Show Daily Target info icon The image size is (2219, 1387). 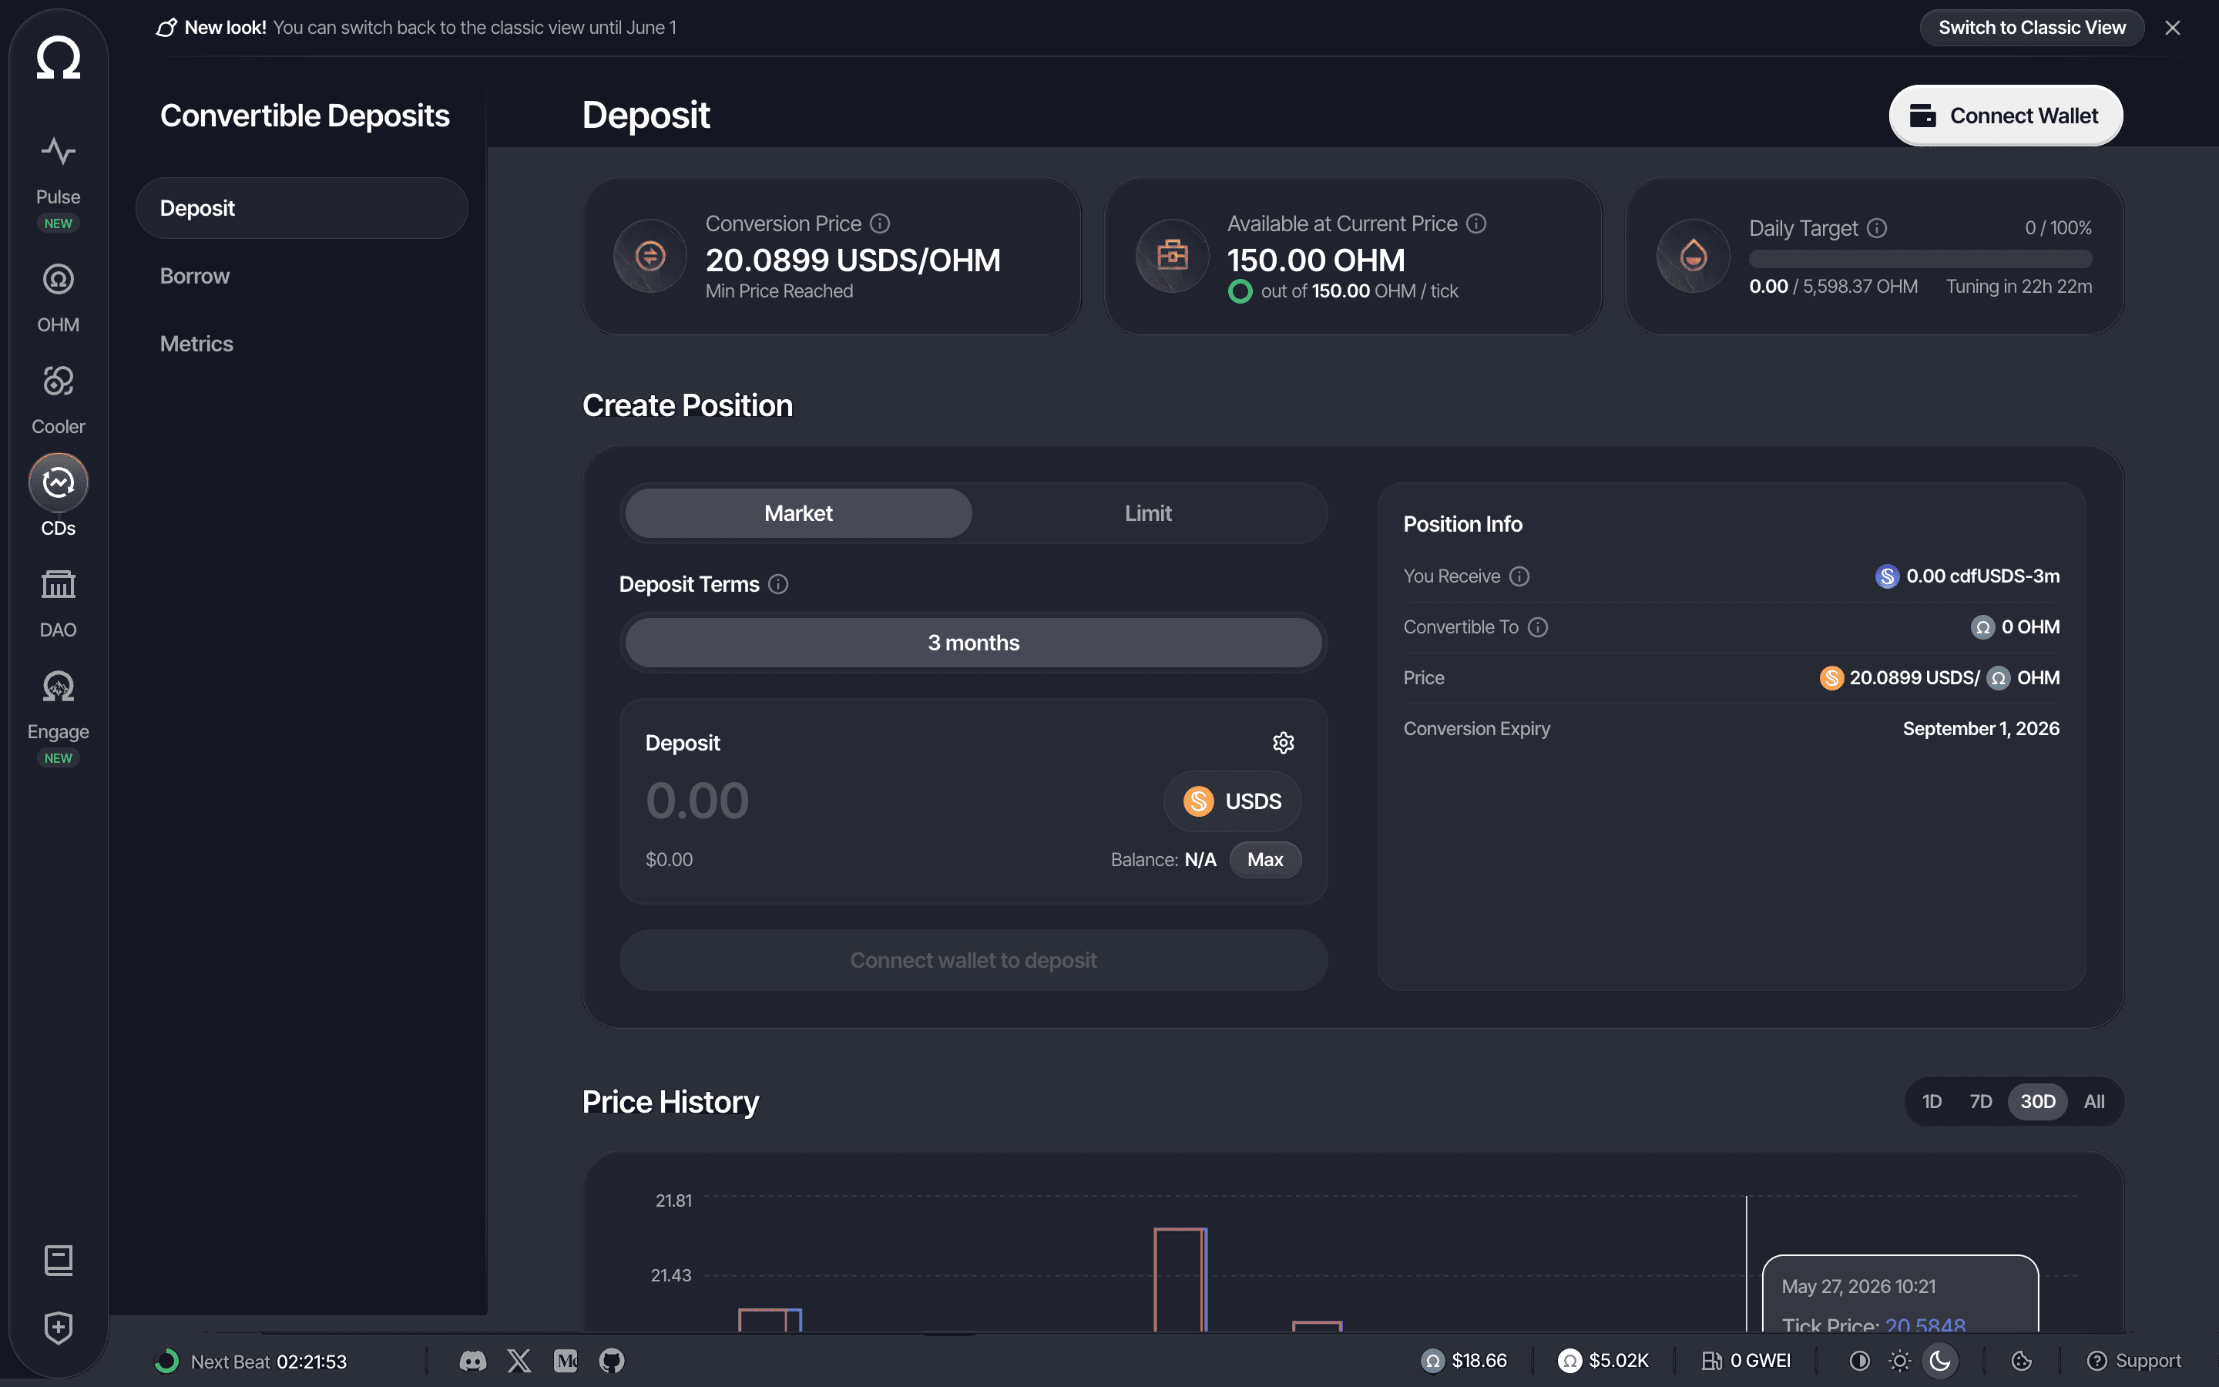tap(1877, 228)
